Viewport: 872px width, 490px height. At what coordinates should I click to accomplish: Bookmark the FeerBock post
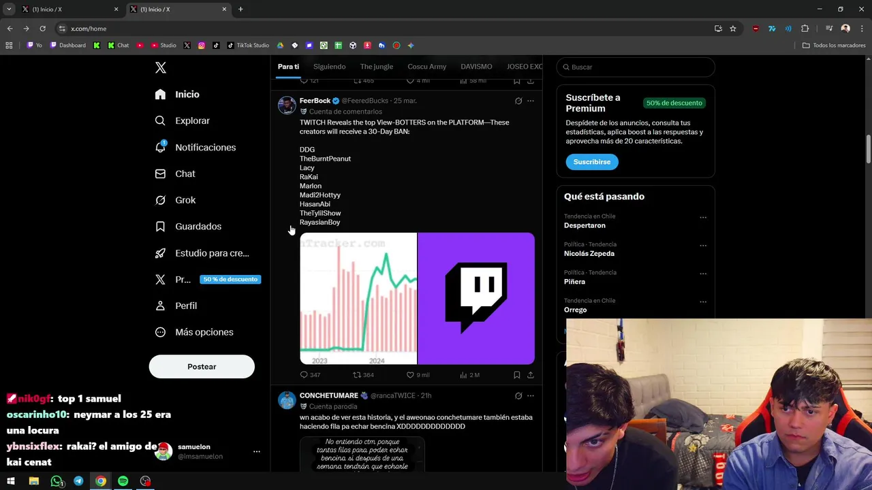click(x=517, y=375)
